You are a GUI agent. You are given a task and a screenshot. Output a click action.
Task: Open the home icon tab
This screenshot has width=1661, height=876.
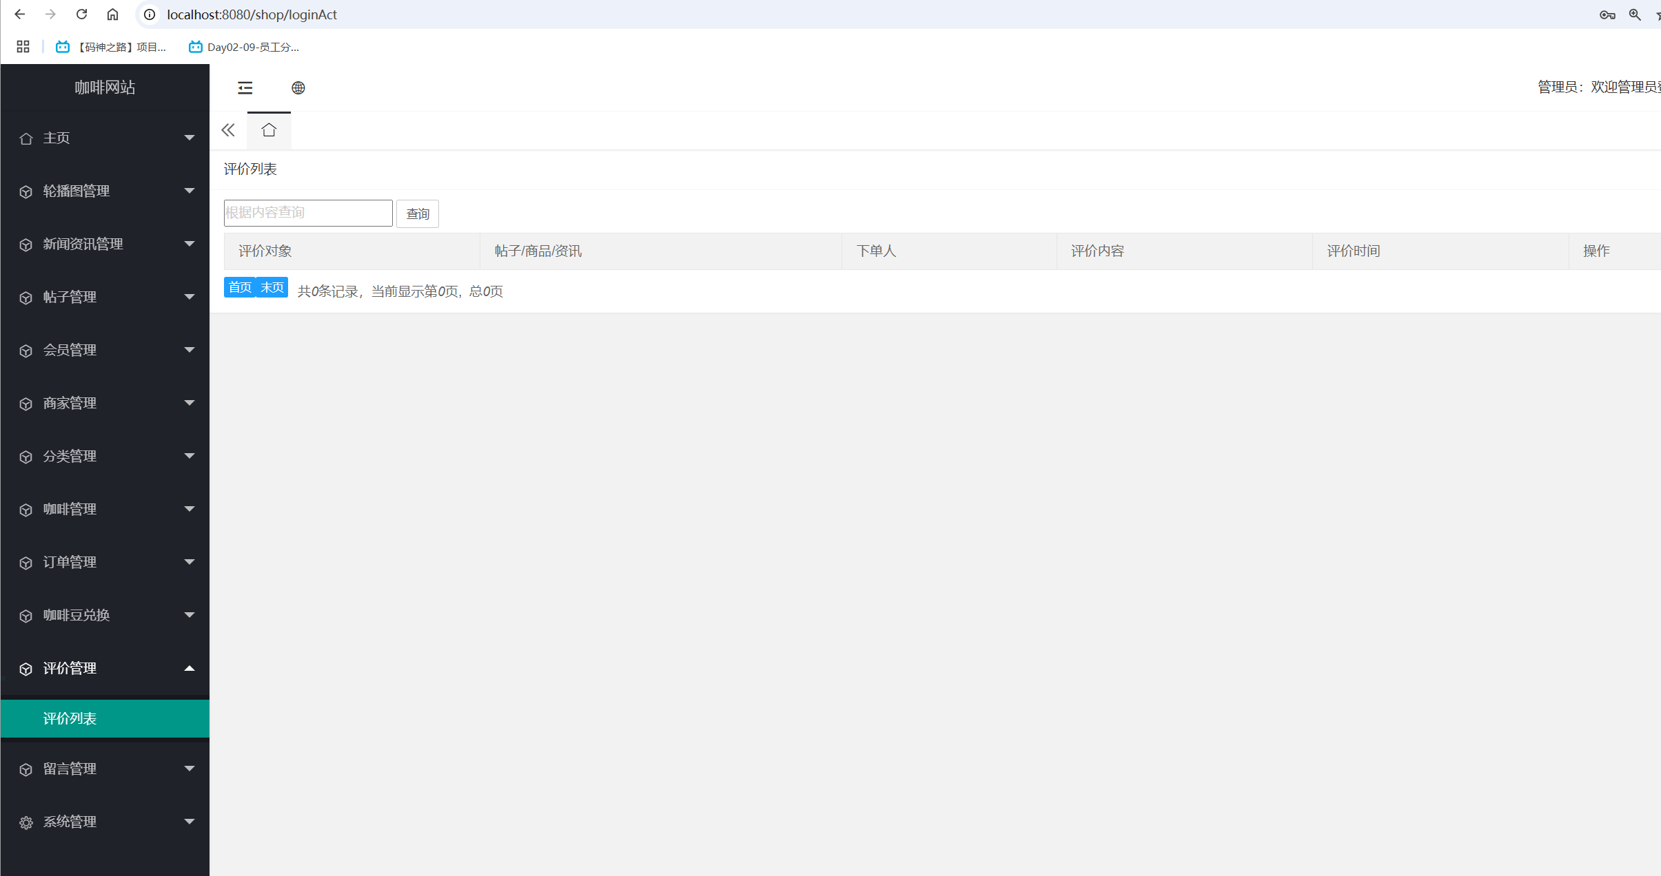point(269,130)
